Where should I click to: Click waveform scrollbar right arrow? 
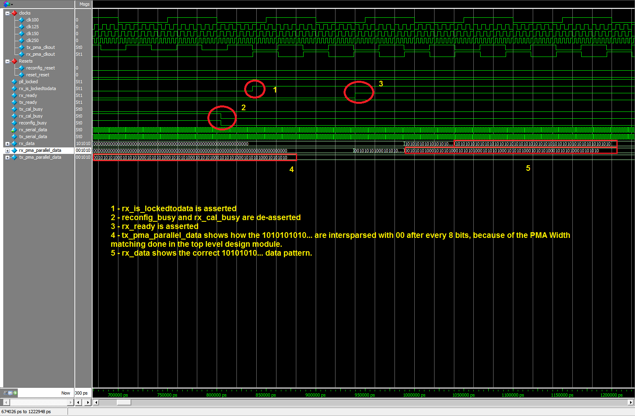(631, 402)
